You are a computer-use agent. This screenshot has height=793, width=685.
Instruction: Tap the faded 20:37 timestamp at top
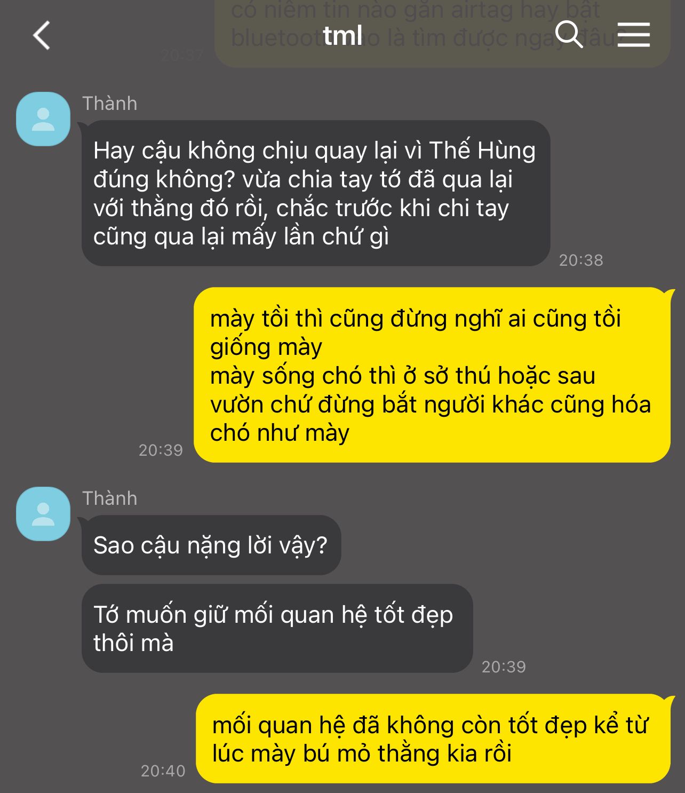(x=182, y=55)
